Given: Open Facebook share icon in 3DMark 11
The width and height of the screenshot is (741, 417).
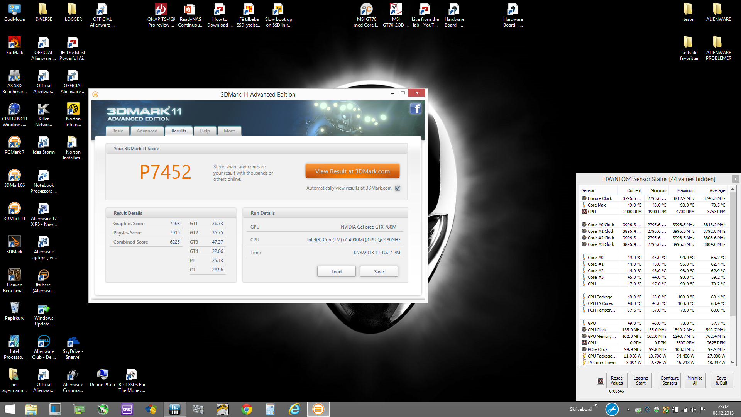Looking at the screenshot, I should click(x=415, y=108).
